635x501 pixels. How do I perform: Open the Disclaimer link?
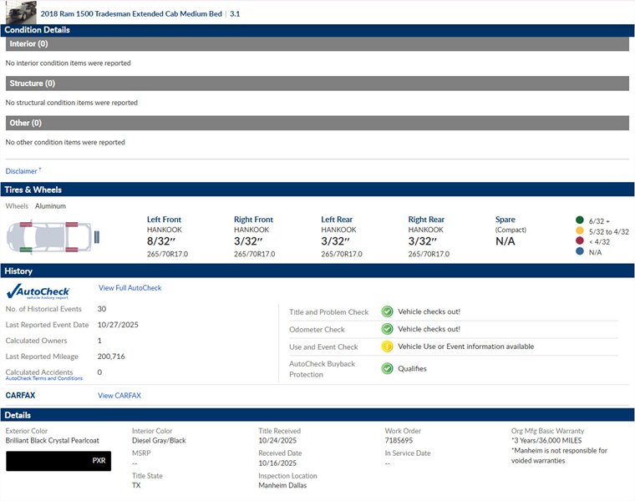[22, 171]
